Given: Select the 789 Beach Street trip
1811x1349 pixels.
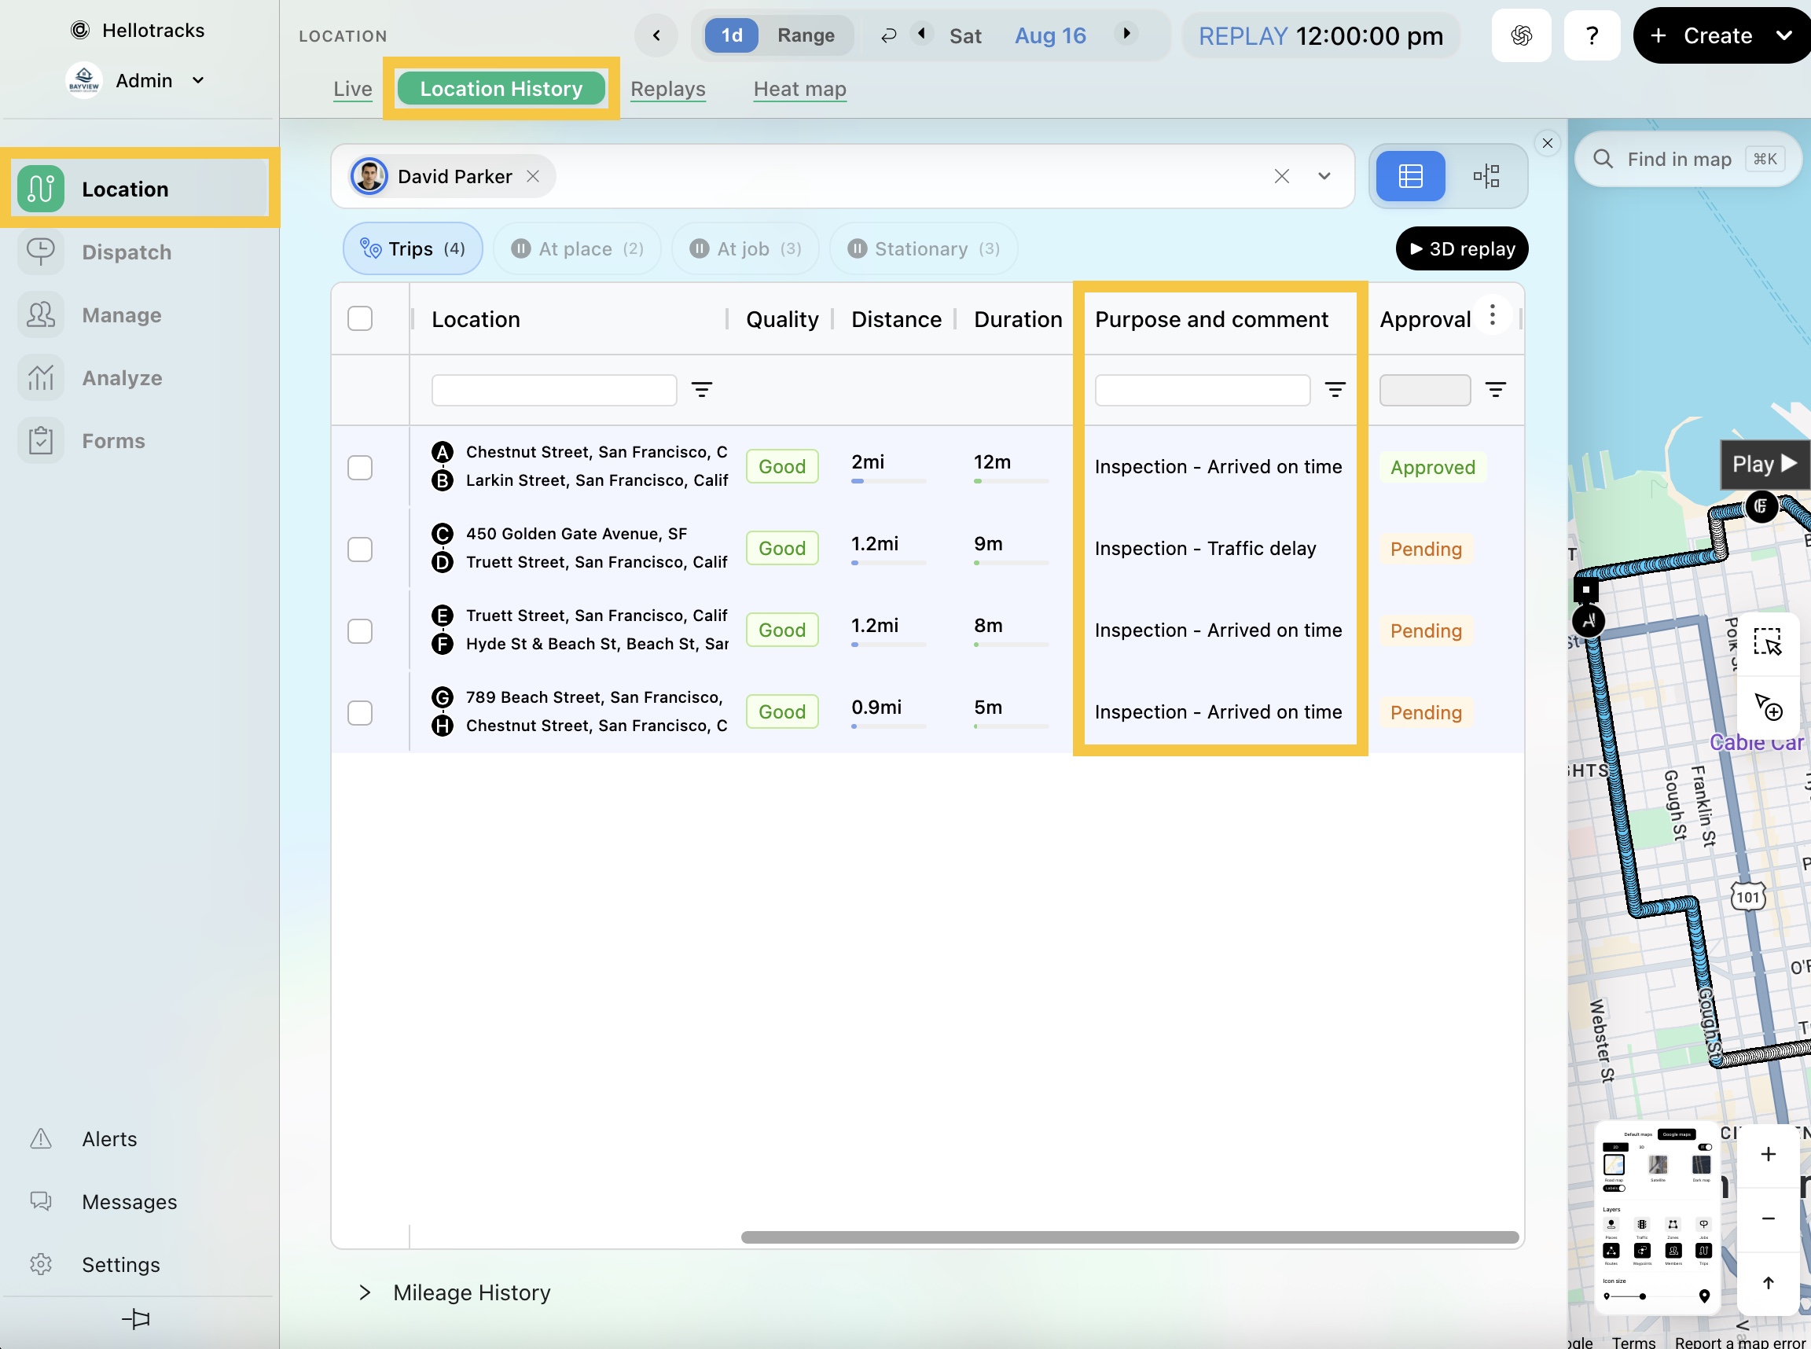Looking at the screenshot, I should click(x=360, y=712).
